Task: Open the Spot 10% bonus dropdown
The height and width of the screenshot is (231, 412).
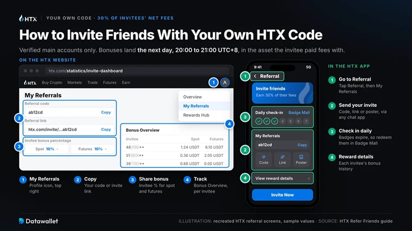Action: point(46,149)
